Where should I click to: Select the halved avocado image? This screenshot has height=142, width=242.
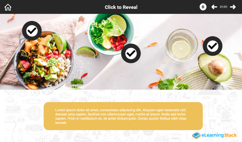[x=215, y=67]
